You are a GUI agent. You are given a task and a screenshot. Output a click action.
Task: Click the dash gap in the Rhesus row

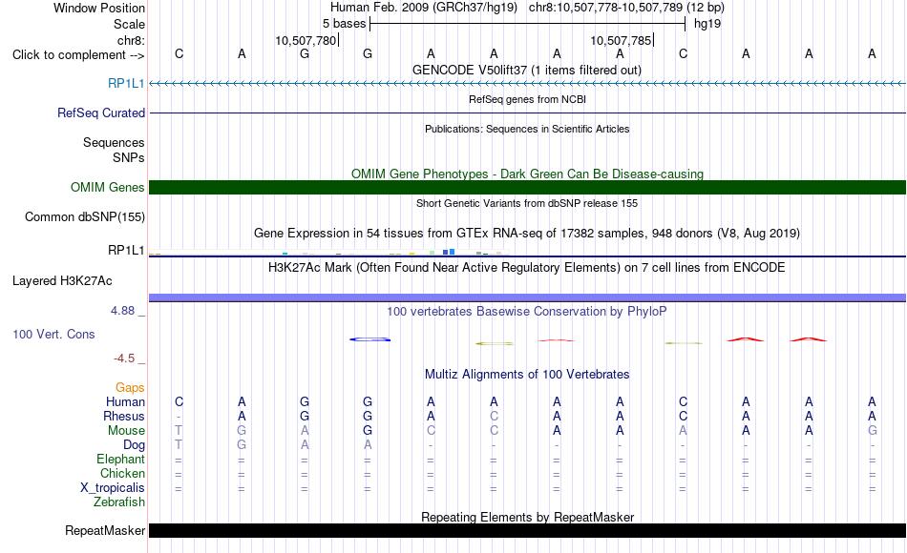point(179,416)
